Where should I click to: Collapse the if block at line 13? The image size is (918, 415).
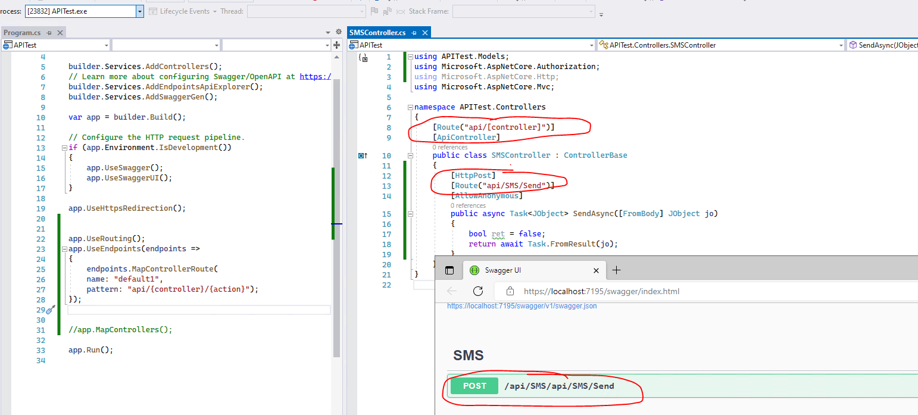[x=64, y=148]
